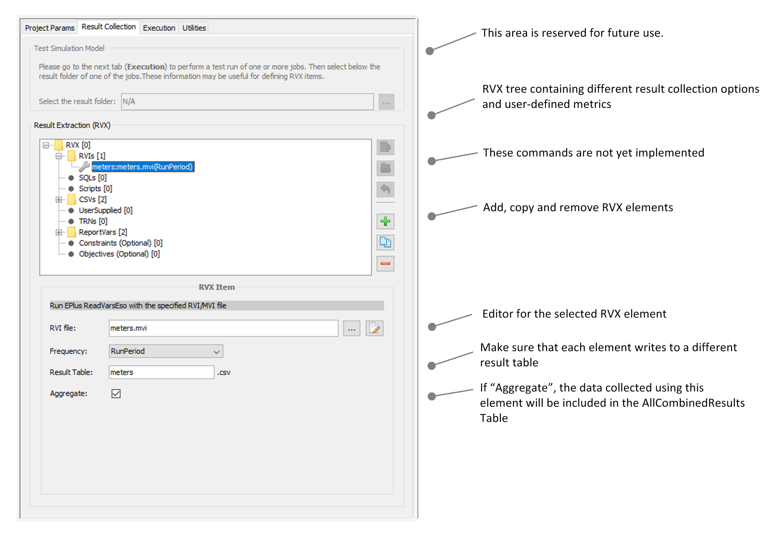This screenshot has width=780, height=539.
Task: Click the Result Table name field
Action: pos(161,372)
